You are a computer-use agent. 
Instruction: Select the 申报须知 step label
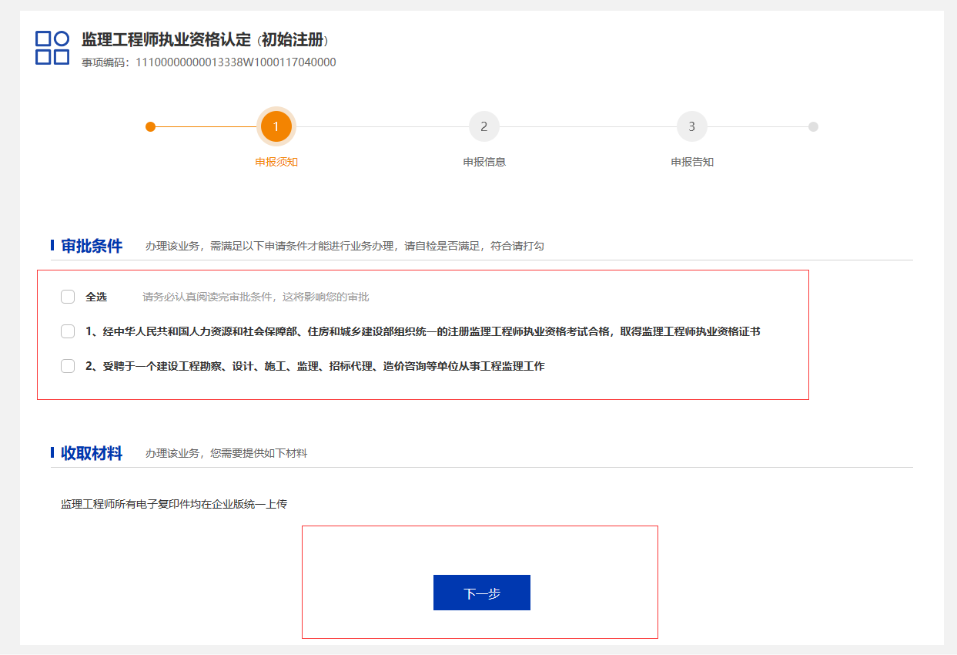click(x=276, y=162)
